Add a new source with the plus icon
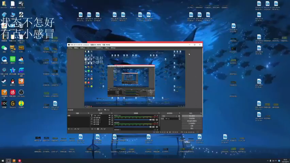Image resolution: width=290 pixels, height=163 pixels. point(92,129)
